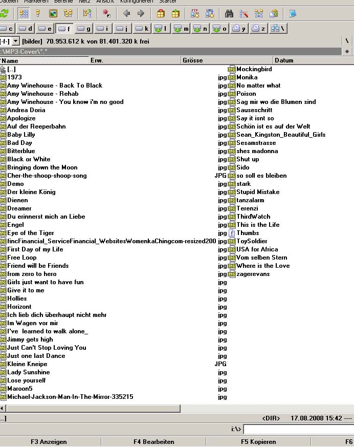Open the synchronize directories icon
Screen dimensions: 354x447
pyautogui.click(x=258, y=13)
